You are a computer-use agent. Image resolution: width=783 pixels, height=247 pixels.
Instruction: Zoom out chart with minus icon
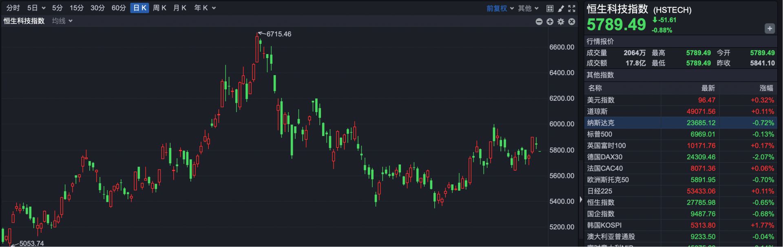point(539,22)
